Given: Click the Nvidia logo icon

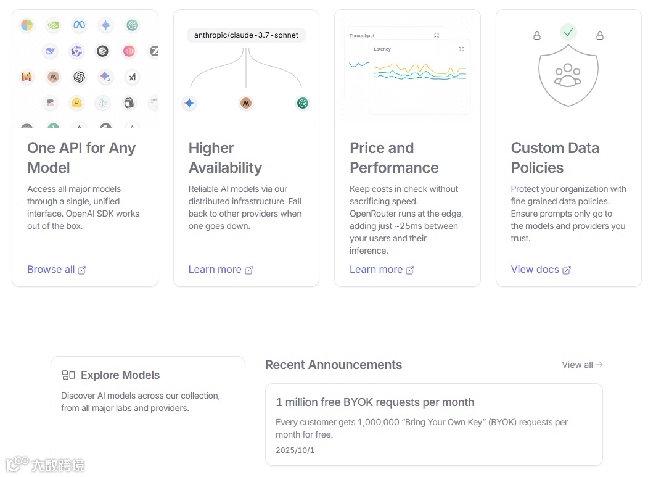Looking at the screenshot, I should click(54, 25).
